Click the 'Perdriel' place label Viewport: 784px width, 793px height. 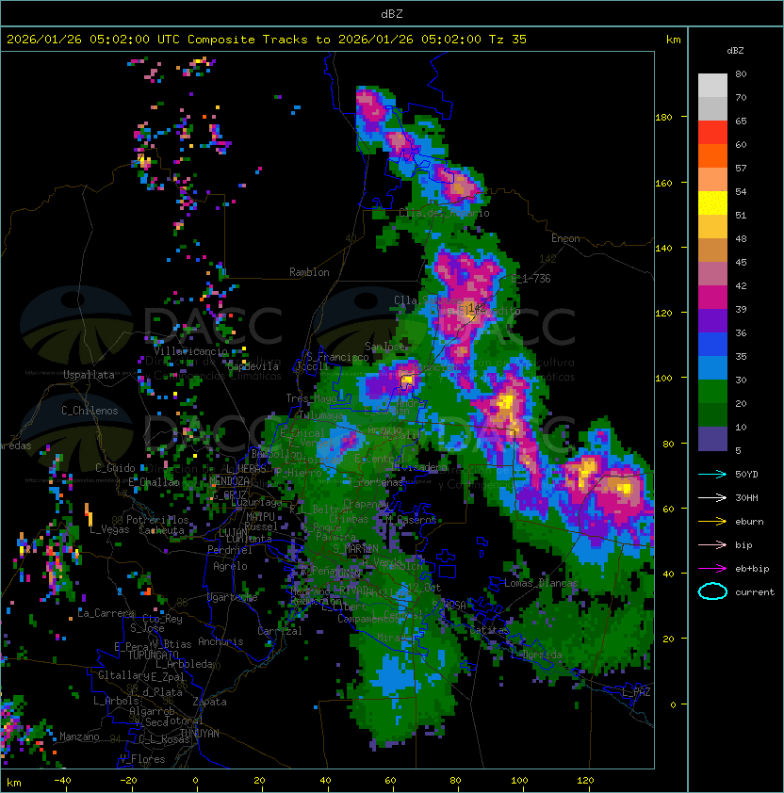(230, 550)
